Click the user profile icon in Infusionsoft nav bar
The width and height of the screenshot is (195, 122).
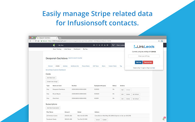pyautogui.click(x=105, y=45)
